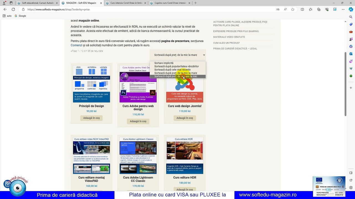Open 'CUM ALEG UN PRODUS?' link

226,43
